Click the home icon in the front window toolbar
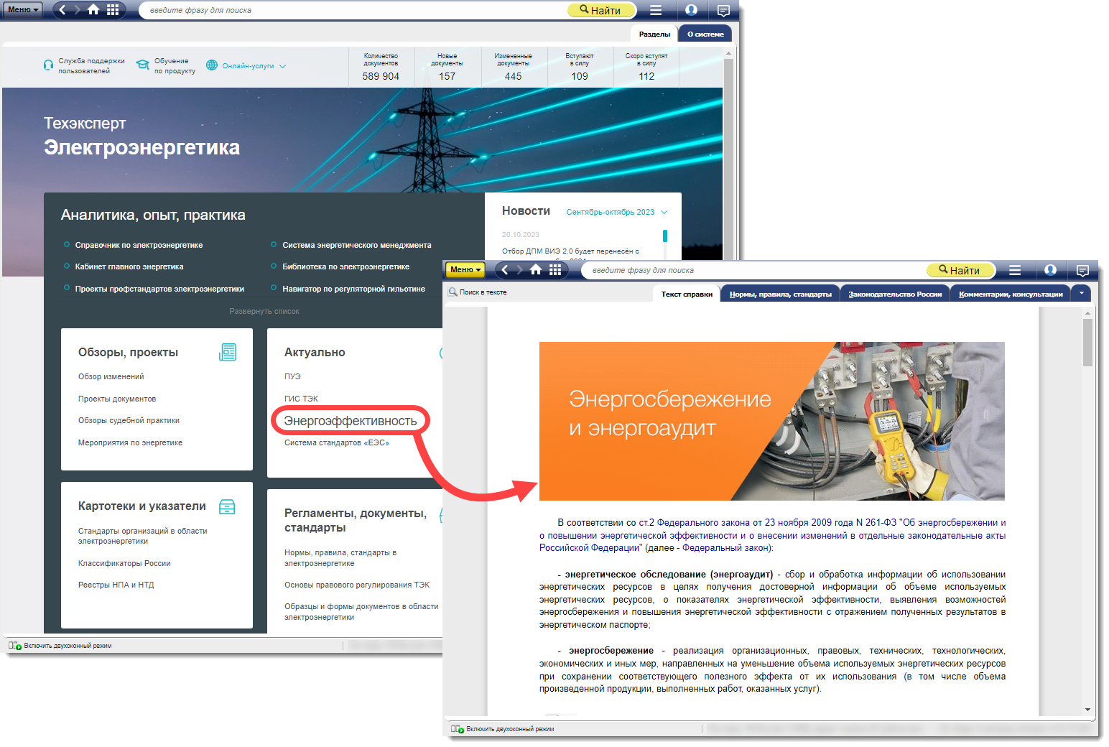Image resolution: width=1109 pixels, height=747 pixels. [x=536, y=269]
